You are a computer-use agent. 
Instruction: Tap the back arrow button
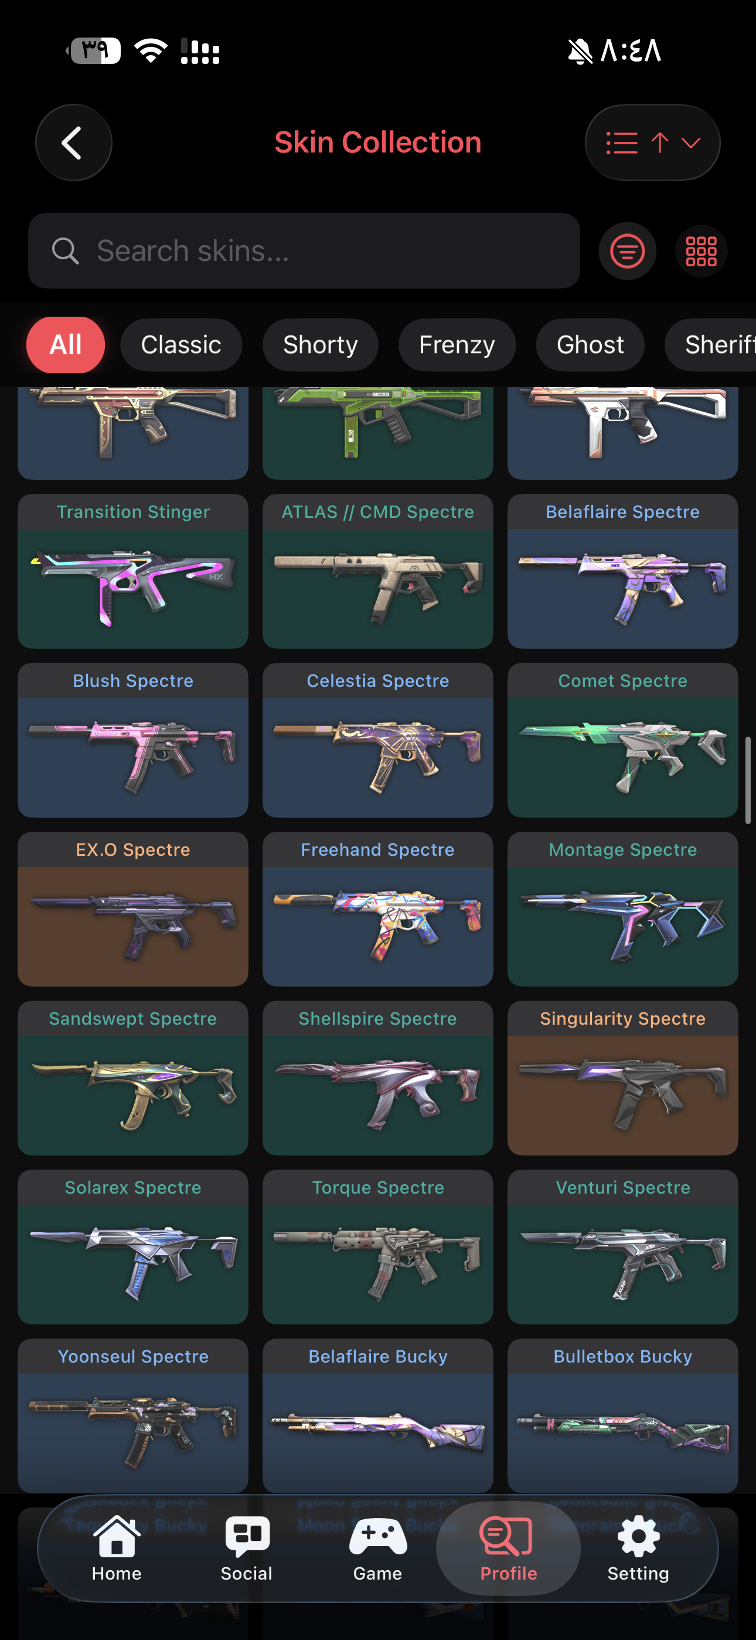coord(74,143)
